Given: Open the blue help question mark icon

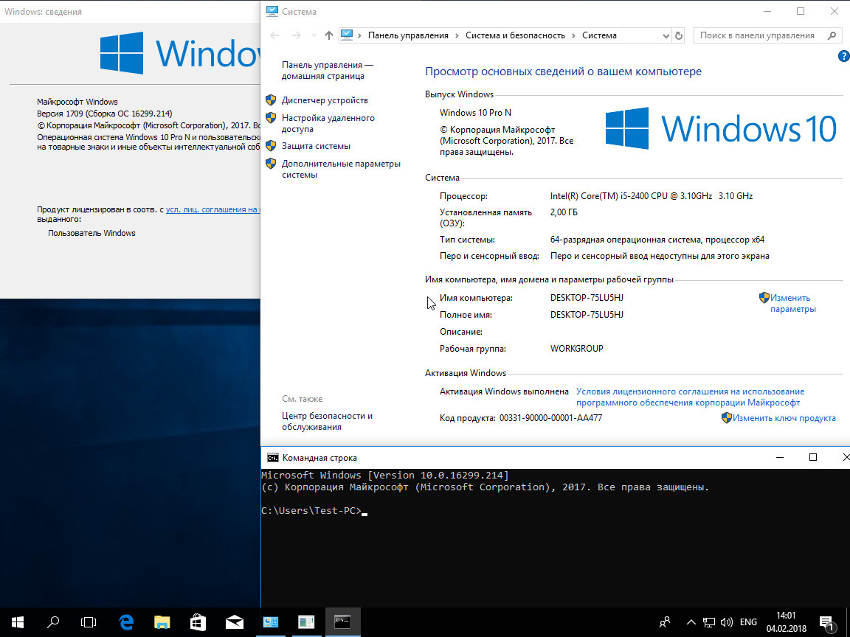Looking at the screenshot, I should pos(844,57).
